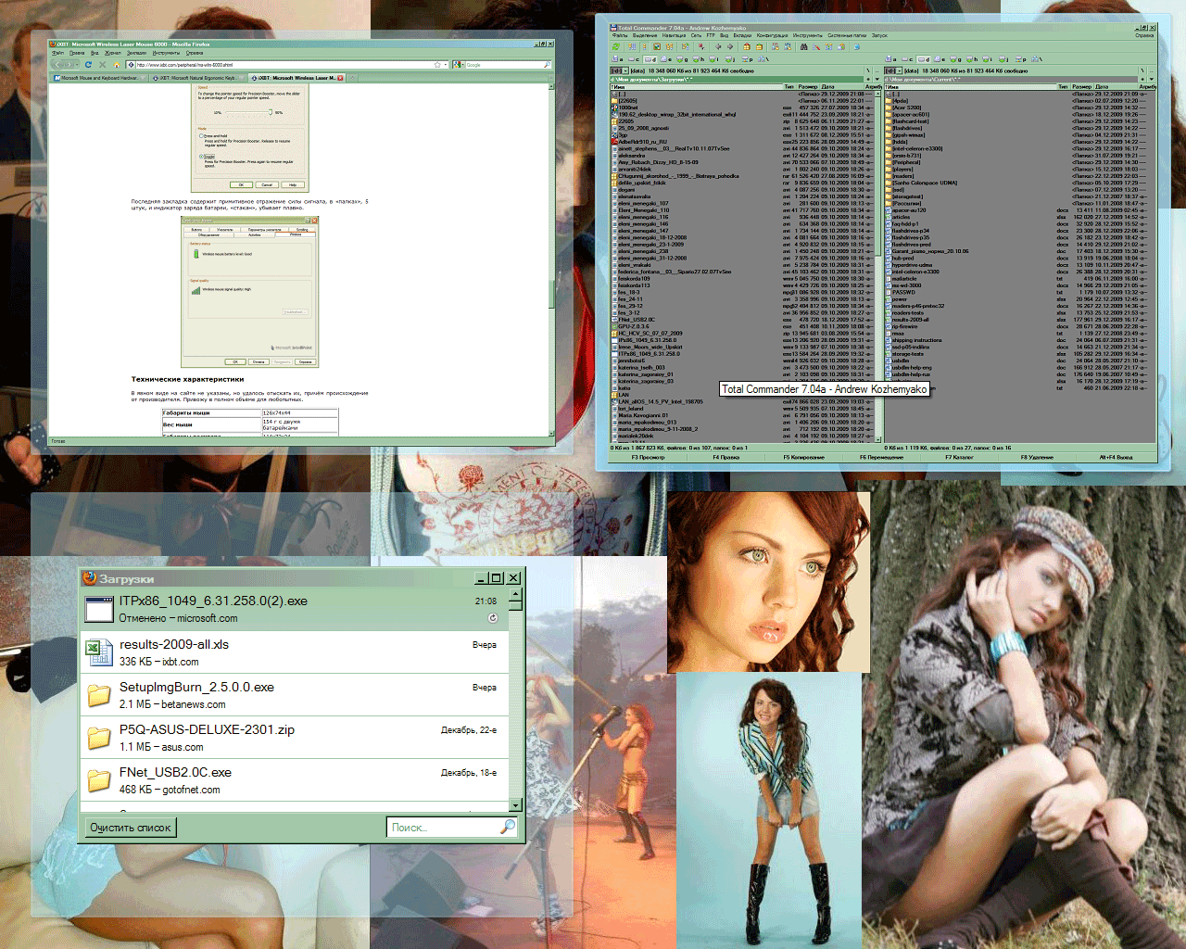1186x949 pixels.
Task: Click the Alt+F4 Выход button
Action: click(x=1116, y=457)
